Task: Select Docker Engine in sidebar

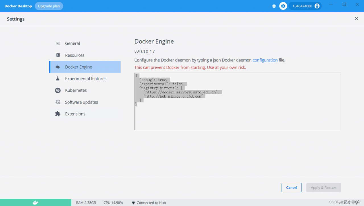Action: click(x=78, y=67)
